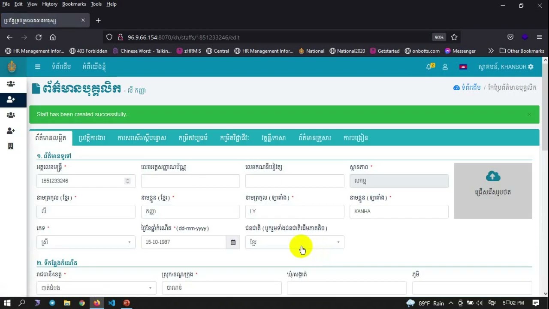549x309 pixels.
Task: Click the ទំព័រដើម link in top navbar
Action: 61,67
